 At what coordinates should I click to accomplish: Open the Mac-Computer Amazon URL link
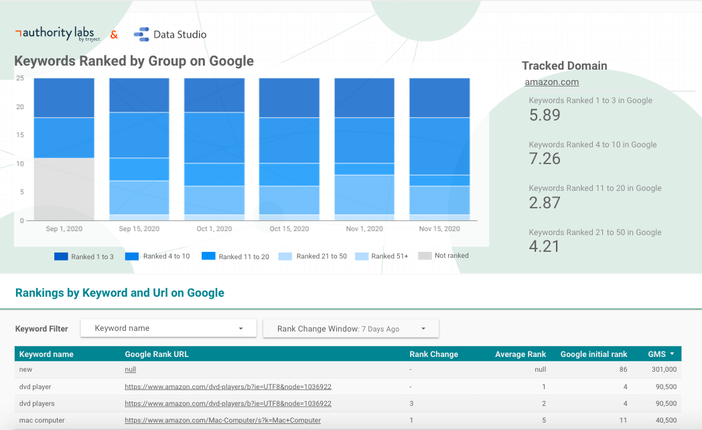click(x=222, y=420)
